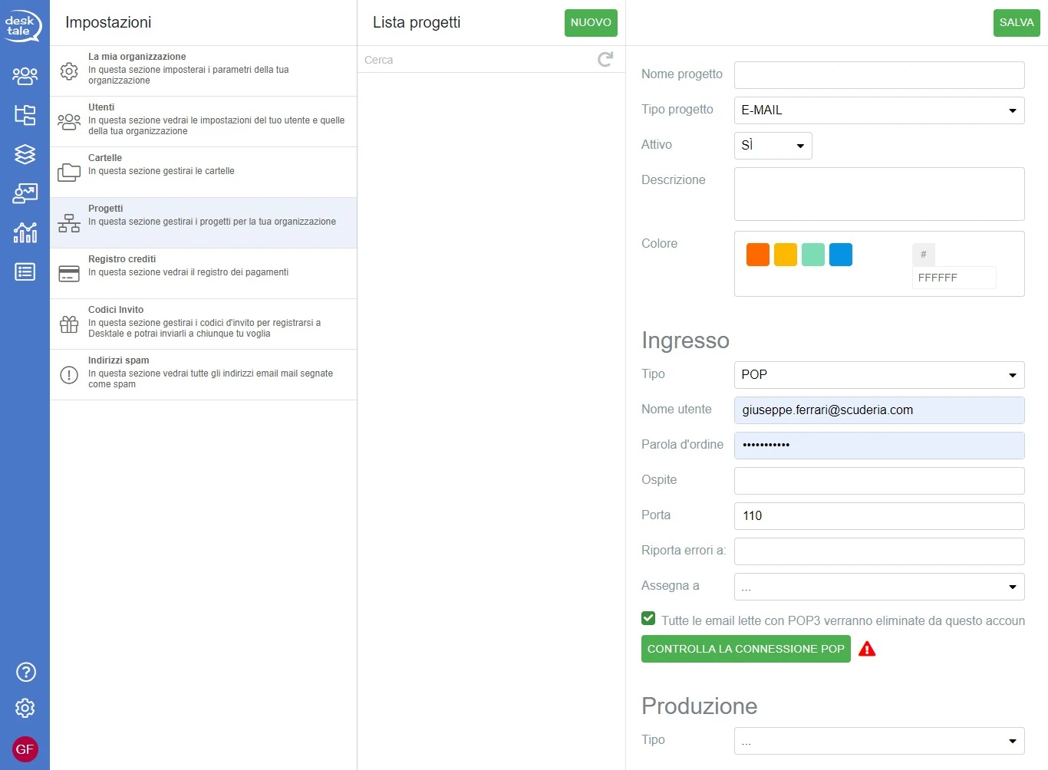Select the Registro crediti section
The width and height of the screenshot is (1048, 770).
click(203, 274)
